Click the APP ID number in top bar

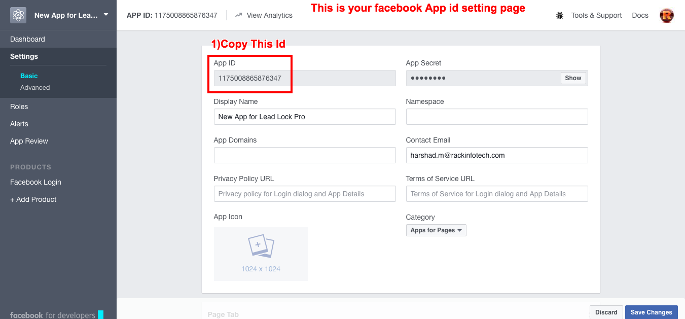(186, 15)
